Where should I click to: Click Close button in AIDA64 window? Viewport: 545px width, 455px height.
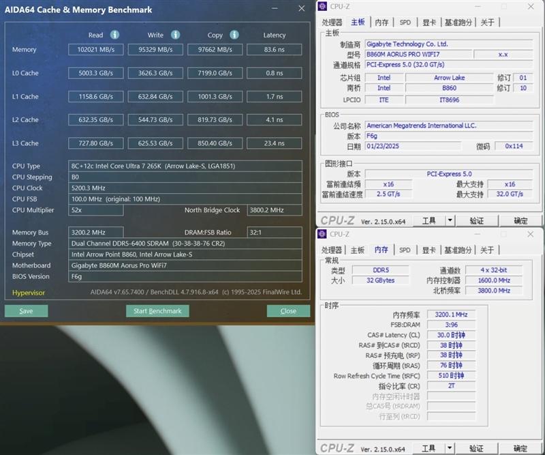(288, 311)
